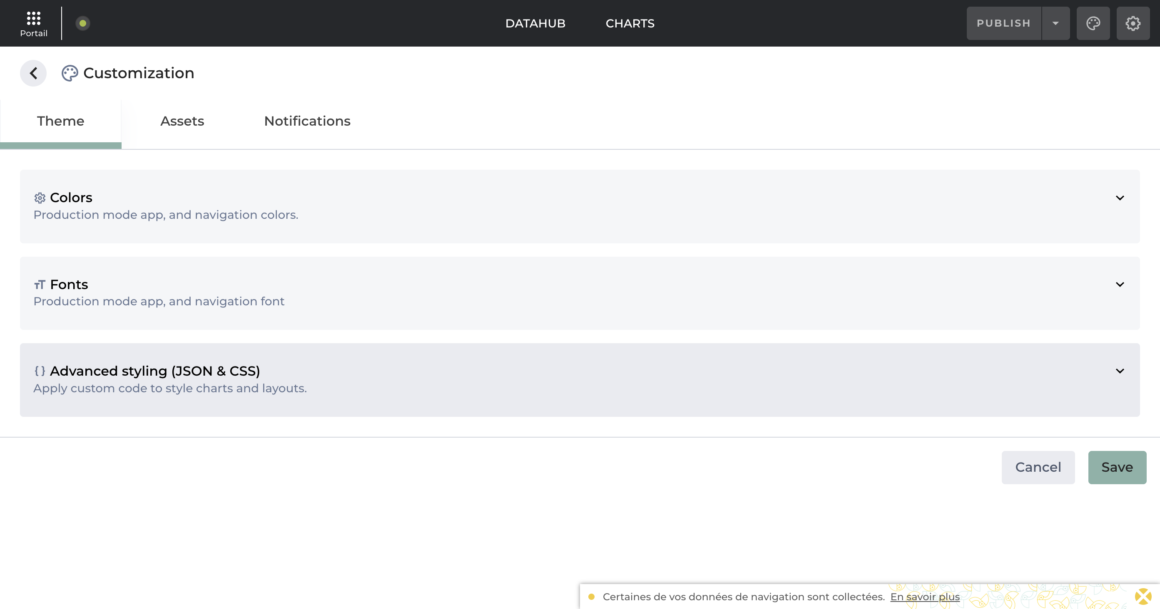Switch to the Assets tab

coord(182,121)
